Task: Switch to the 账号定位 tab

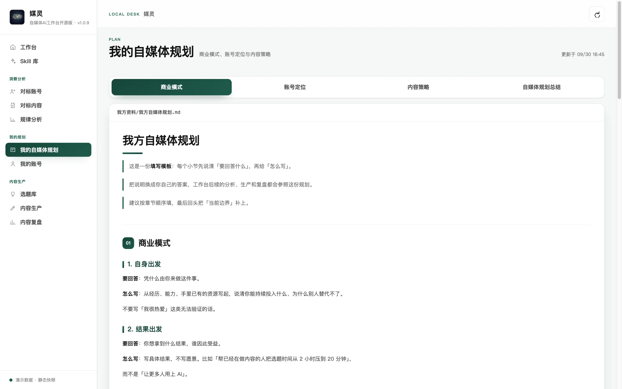Action: pos(295,87)
